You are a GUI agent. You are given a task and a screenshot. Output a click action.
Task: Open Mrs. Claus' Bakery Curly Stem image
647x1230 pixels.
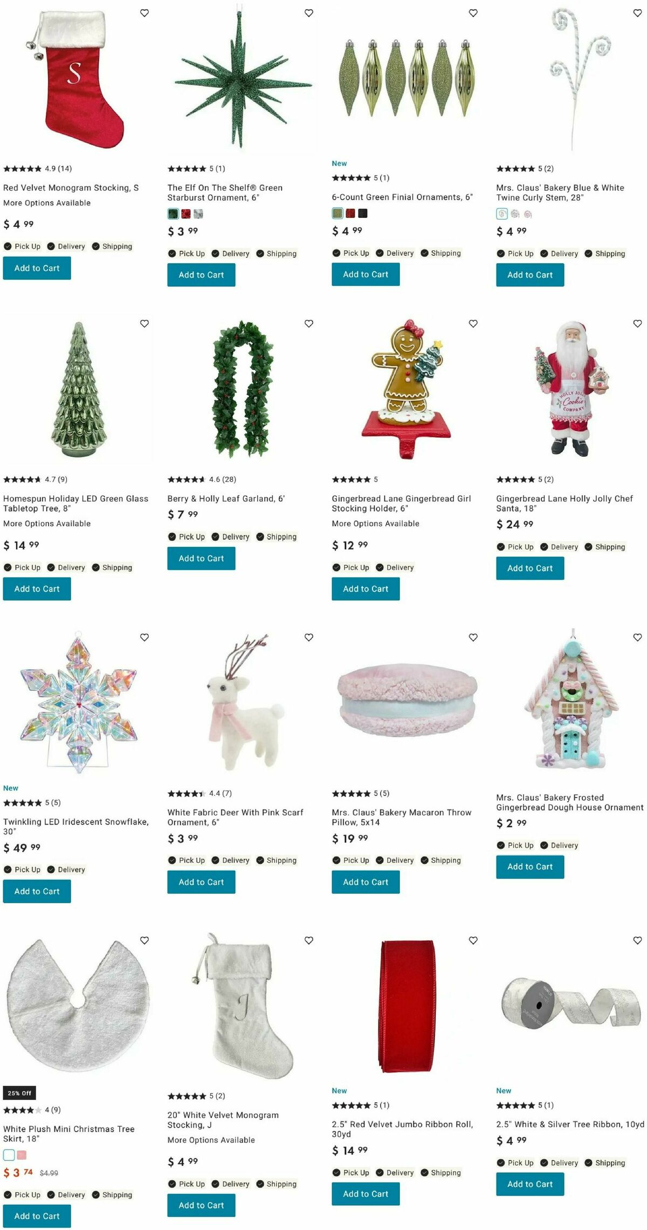click(x=570, y=79)
